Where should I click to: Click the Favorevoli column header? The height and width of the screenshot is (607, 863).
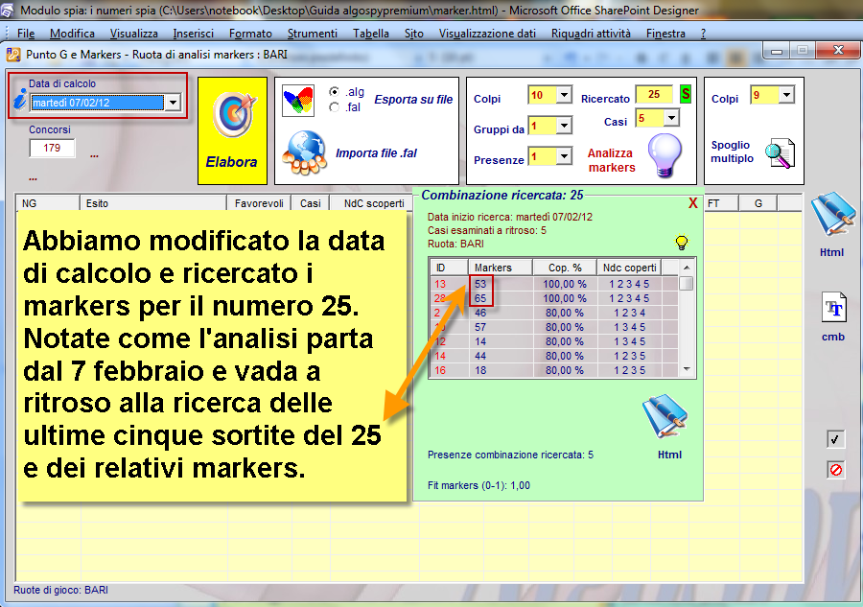point(259,203)
